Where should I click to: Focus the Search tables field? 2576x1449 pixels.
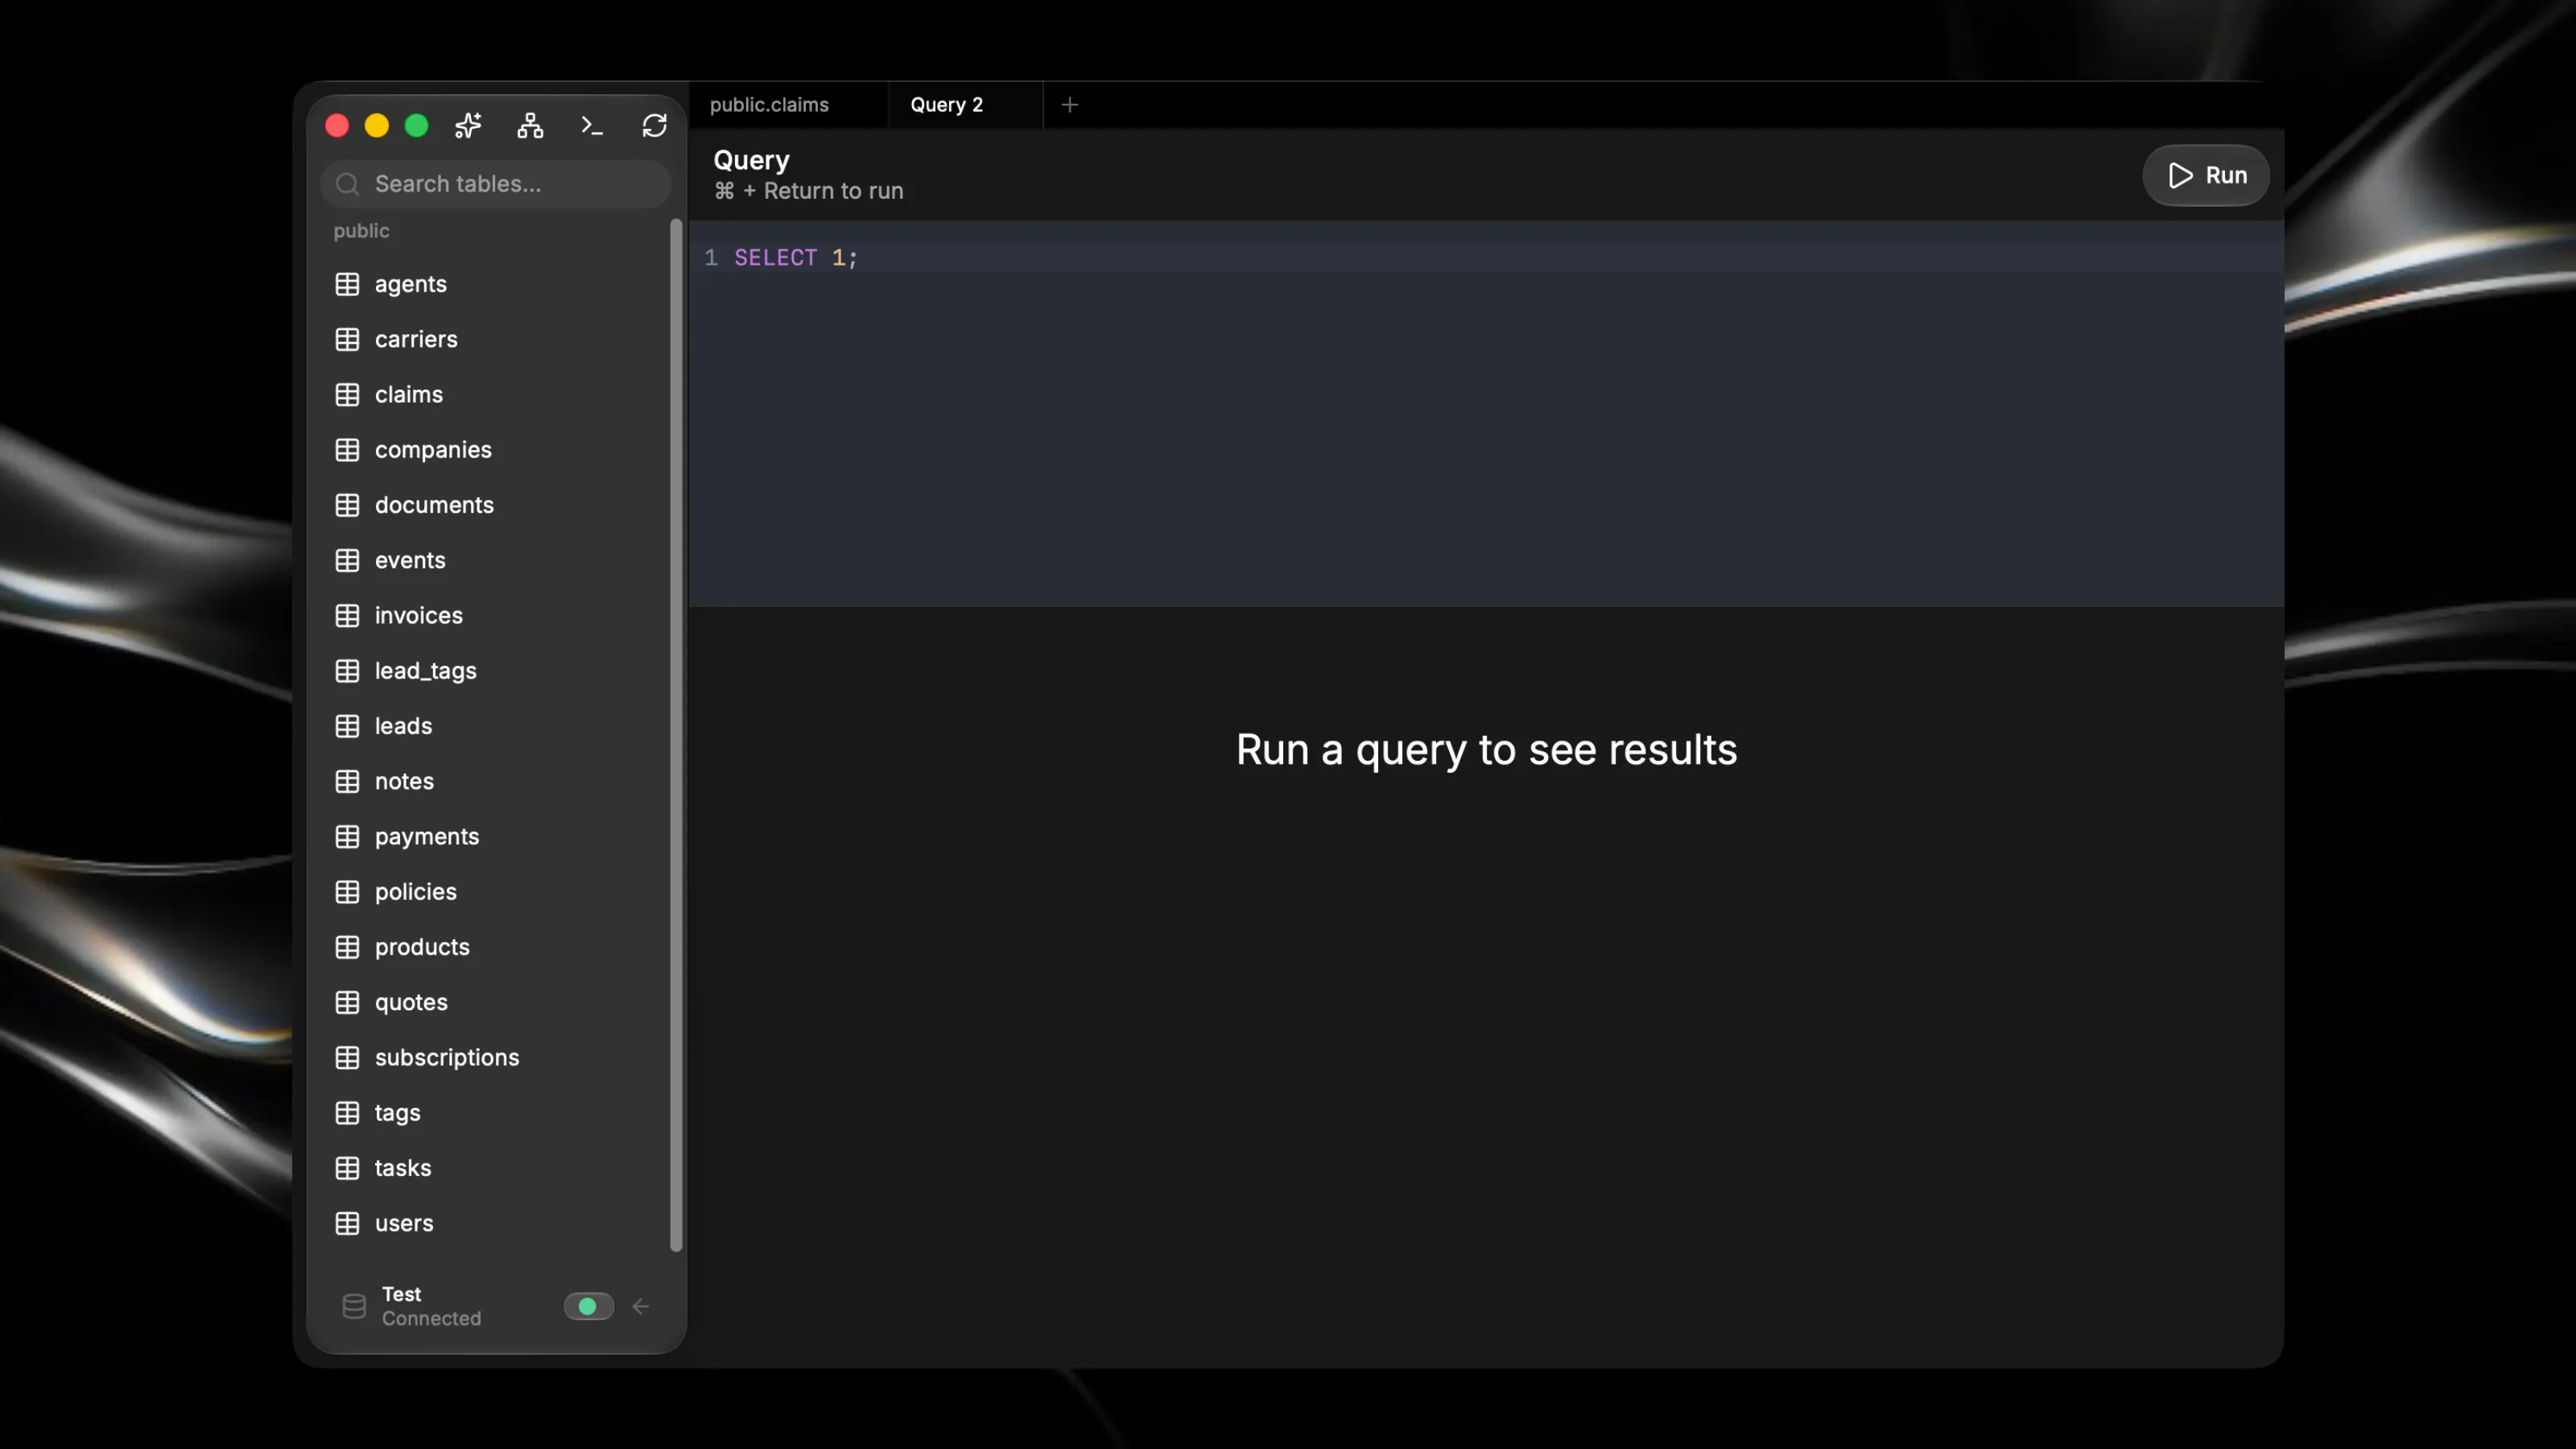point(496,184)
